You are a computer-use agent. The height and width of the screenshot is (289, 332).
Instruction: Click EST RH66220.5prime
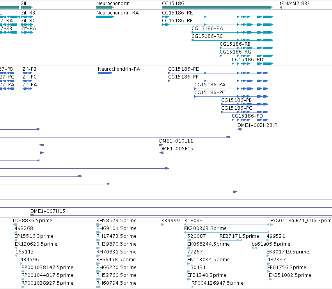point(116,268)
